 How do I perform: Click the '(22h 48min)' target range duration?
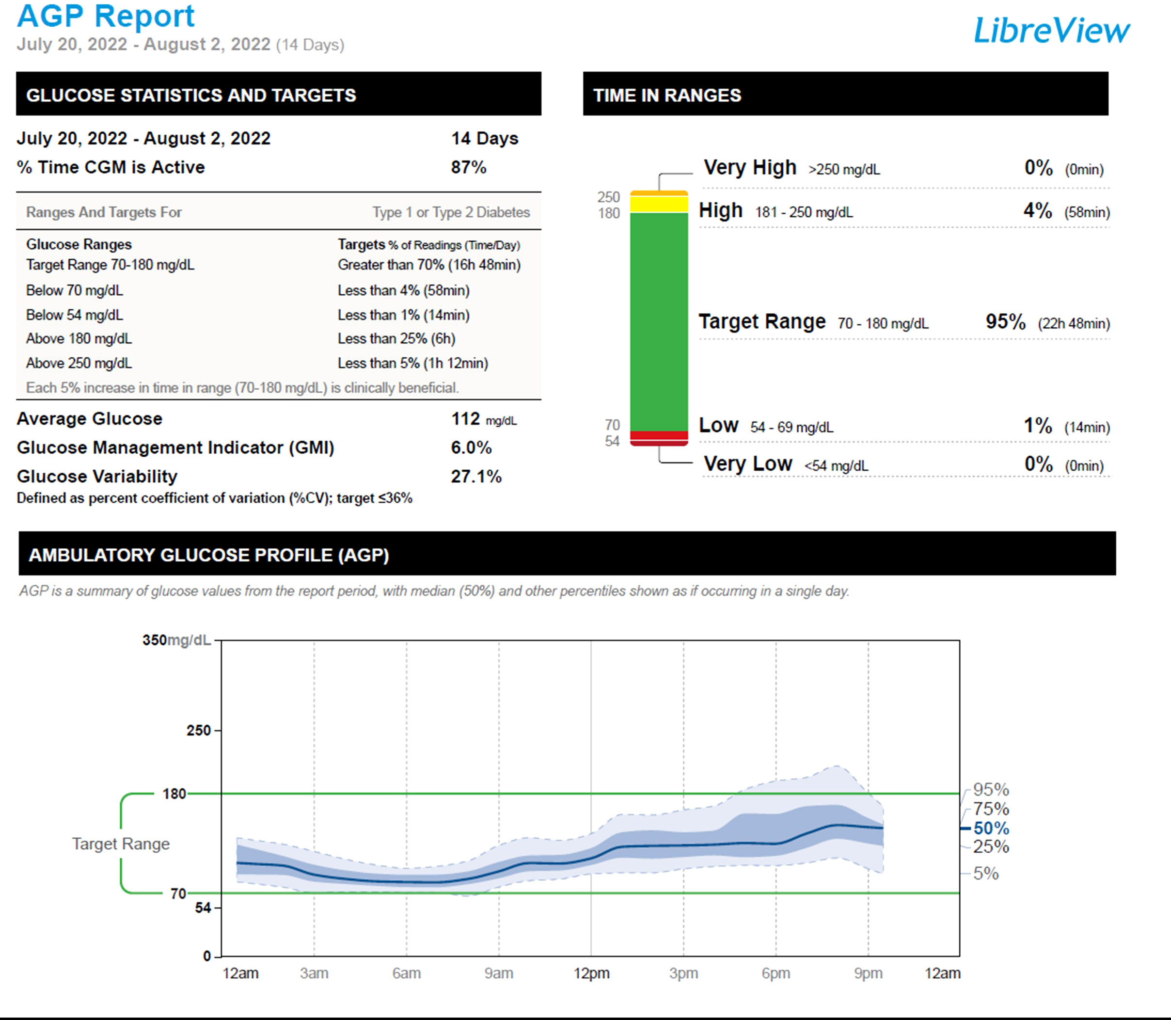[1074, 323]
